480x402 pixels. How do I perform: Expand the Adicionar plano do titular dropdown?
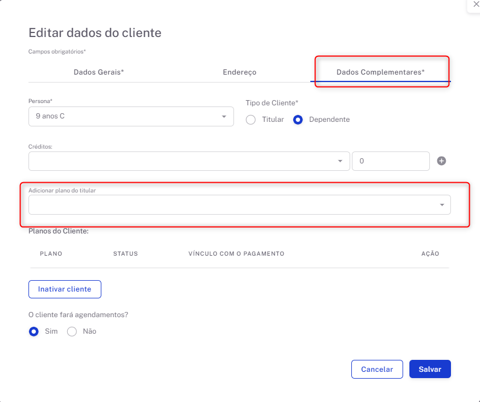[239, 205]
